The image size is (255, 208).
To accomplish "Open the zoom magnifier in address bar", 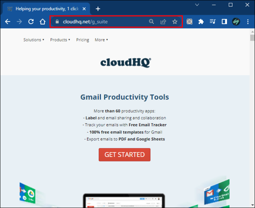I will coord(152,21).
